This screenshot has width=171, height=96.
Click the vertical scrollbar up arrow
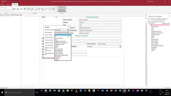pos(146,18)
